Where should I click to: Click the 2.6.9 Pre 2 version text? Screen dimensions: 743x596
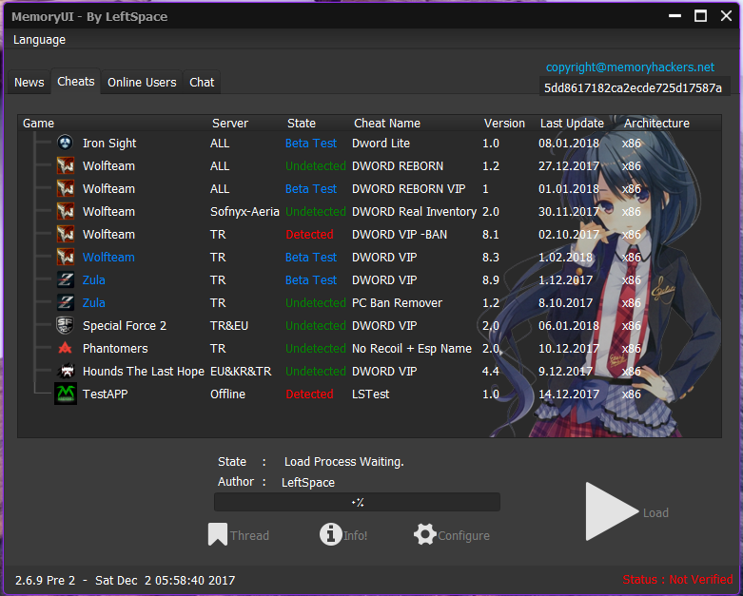pyautogui.click(x=45, y=581)
